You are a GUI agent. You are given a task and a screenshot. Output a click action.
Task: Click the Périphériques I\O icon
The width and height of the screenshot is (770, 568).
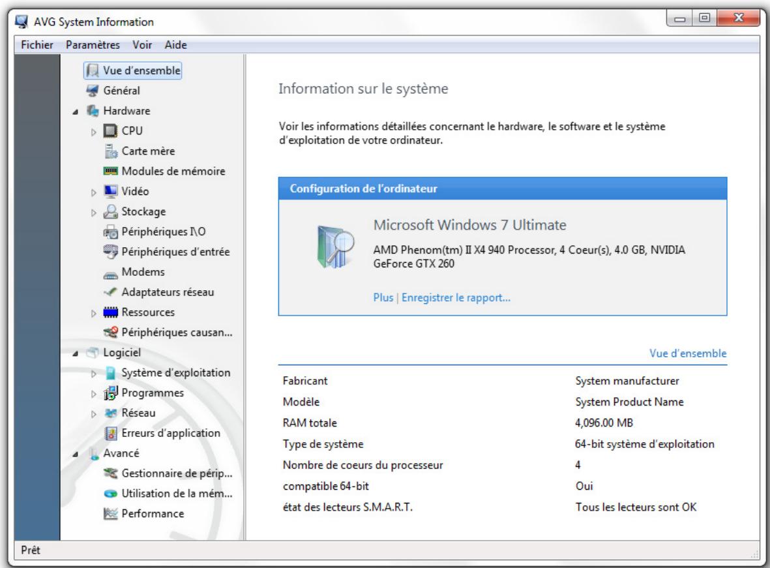click(x=110, y=232)
